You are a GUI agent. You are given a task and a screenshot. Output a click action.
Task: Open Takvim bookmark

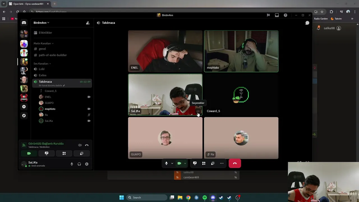coord(336,19)
